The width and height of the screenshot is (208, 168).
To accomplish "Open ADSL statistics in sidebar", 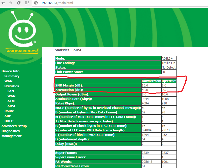I will tap(11, 106).
